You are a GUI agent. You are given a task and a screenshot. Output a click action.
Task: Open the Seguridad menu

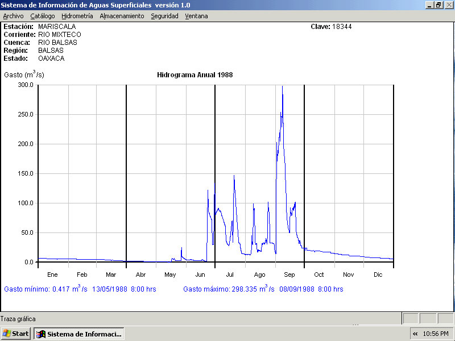[164, 16]
